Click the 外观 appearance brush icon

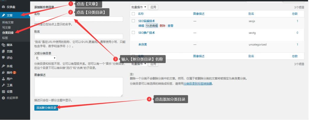coord(3,66)
